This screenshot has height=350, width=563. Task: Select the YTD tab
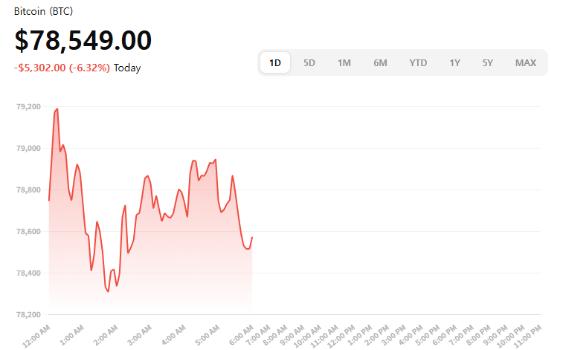coord(418,63)
